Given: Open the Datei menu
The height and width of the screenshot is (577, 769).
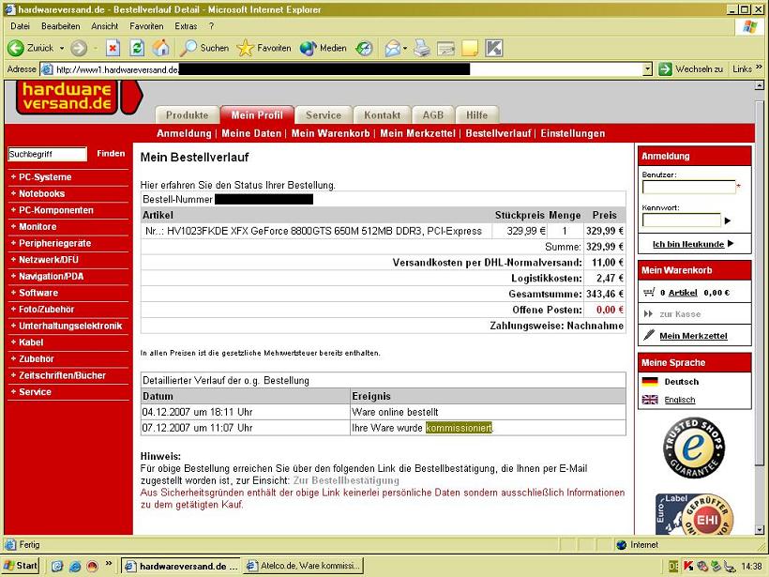Looking at the screenshot, I should 20,26.
